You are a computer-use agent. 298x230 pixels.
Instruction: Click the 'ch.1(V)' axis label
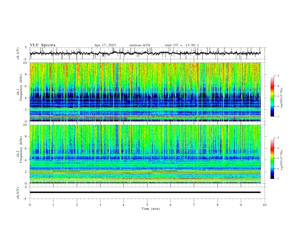pos(18,53)
